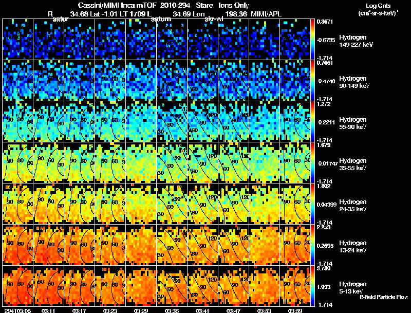Open the 149-227 keV image panel at 03:59
411x313 pixels.
[295, 40]
